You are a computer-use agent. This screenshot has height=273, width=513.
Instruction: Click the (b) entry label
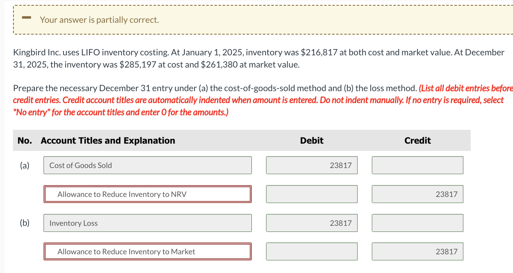(24, 223)
